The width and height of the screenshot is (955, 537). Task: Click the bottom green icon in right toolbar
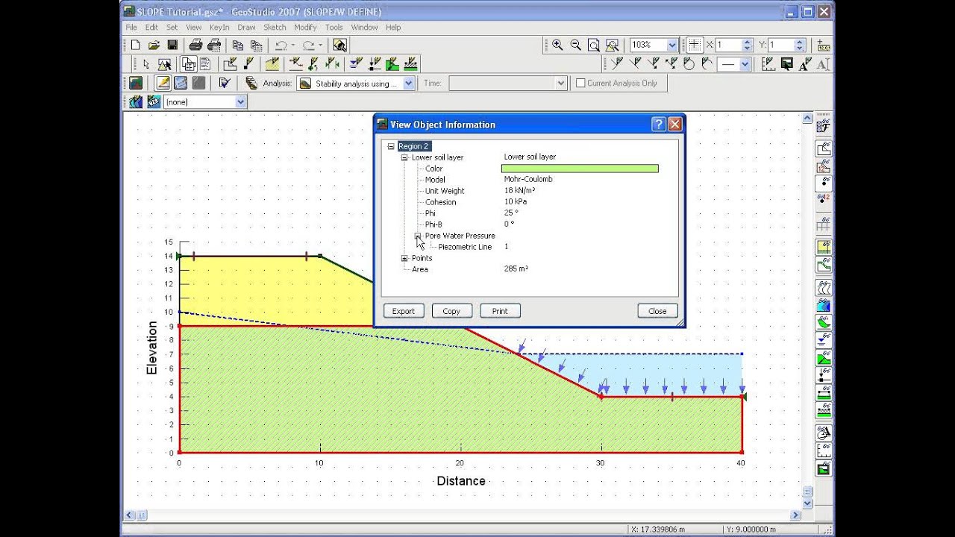824,469
